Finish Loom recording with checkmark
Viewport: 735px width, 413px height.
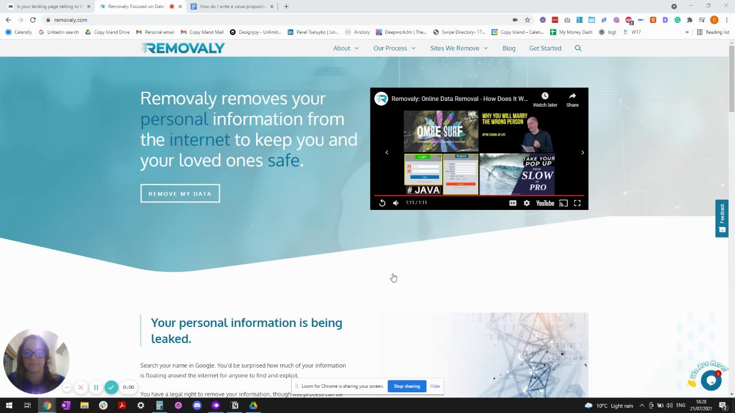click(111, 387)
